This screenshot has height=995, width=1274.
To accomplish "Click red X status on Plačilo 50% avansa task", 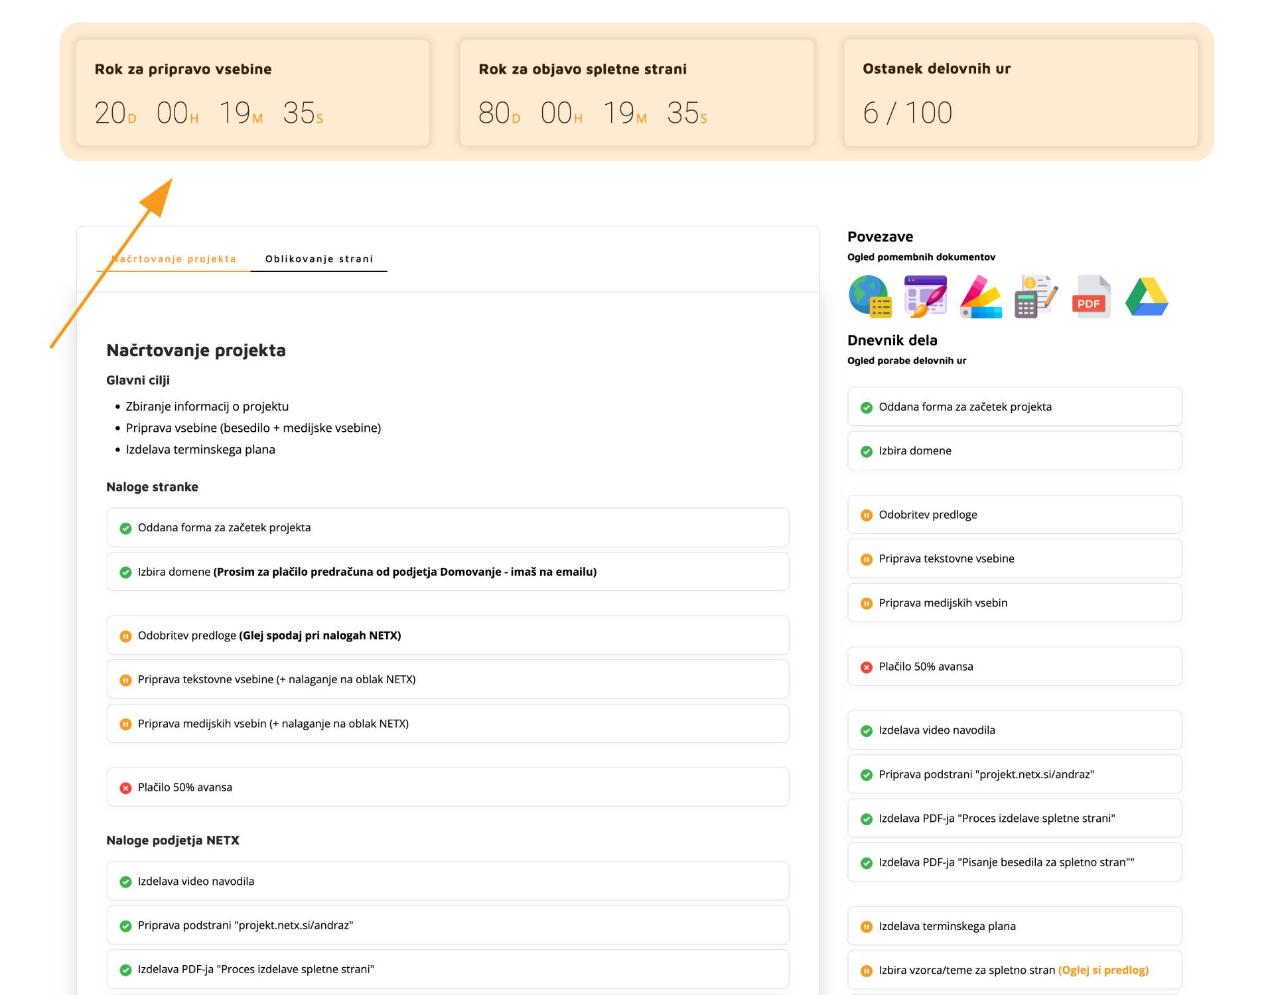I will (125, 788).
